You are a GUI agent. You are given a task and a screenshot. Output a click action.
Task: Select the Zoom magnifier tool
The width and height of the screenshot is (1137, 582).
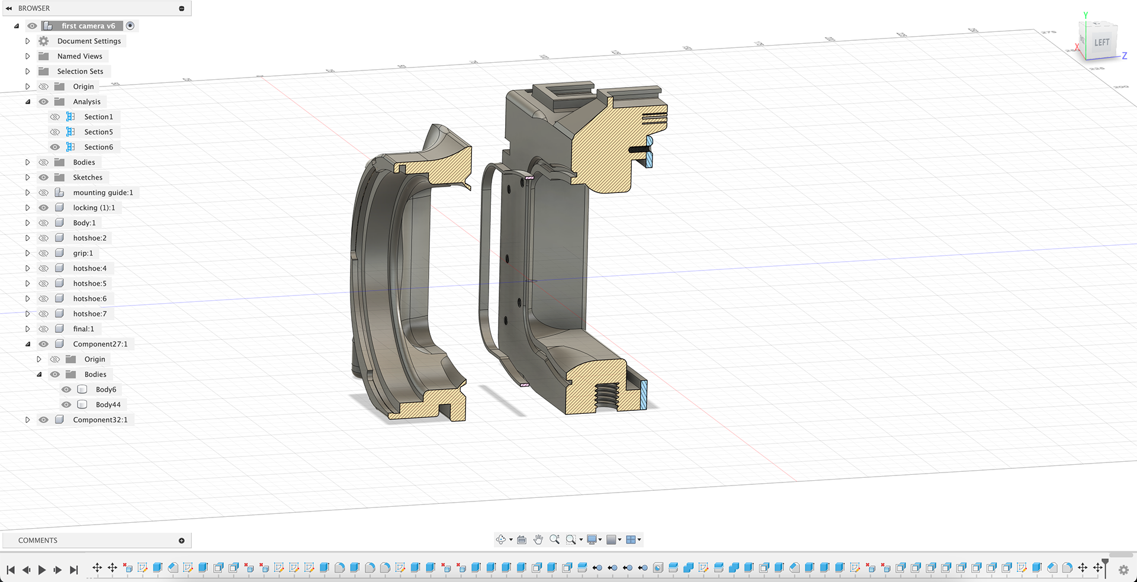[x=554, y=539]
